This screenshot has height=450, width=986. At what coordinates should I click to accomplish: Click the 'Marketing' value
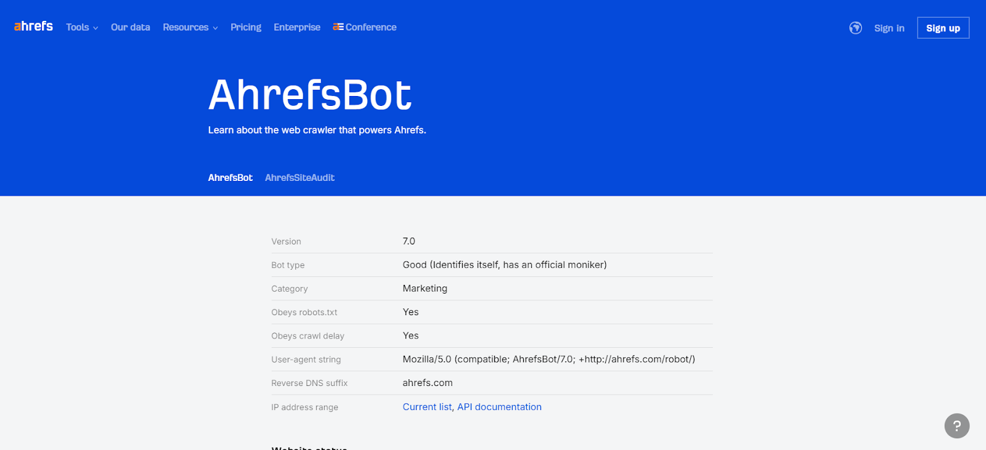(425, 288)
